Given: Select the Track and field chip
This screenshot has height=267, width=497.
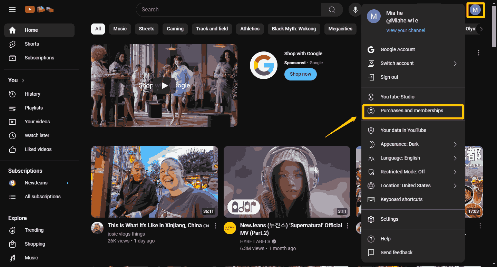Looking at the screenshot, I should click(212, 29).
